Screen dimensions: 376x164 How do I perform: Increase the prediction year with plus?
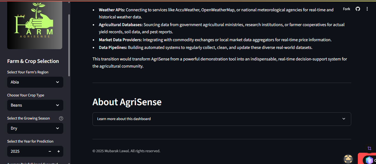coord(59,151)
